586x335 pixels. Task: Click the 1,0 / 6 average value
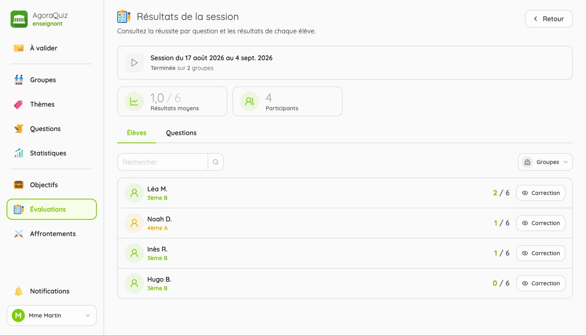[x=166, y=98]
